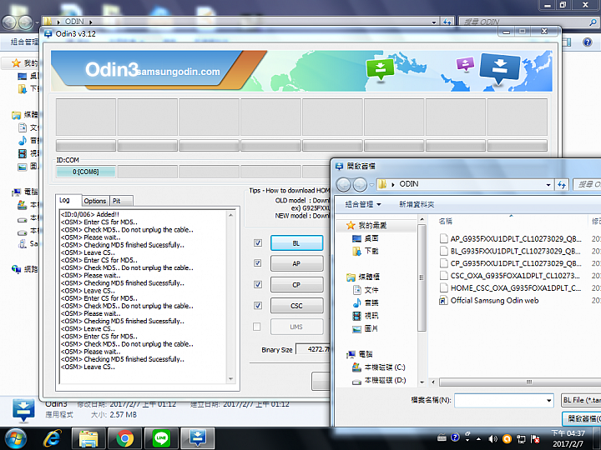Open File Explorer from the taskbar
The image size is (601, 450).
coord(88,438)
